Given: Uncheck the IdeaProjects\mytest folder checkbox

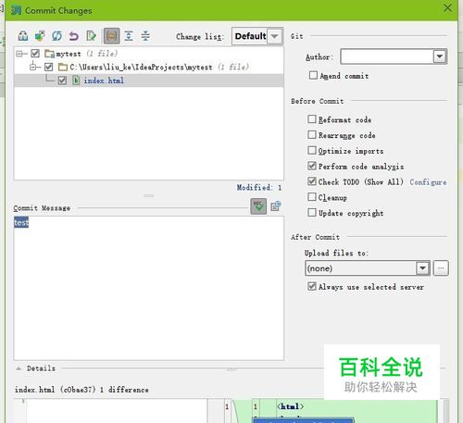Looking at the screenshot, I should tap(49, 67).
